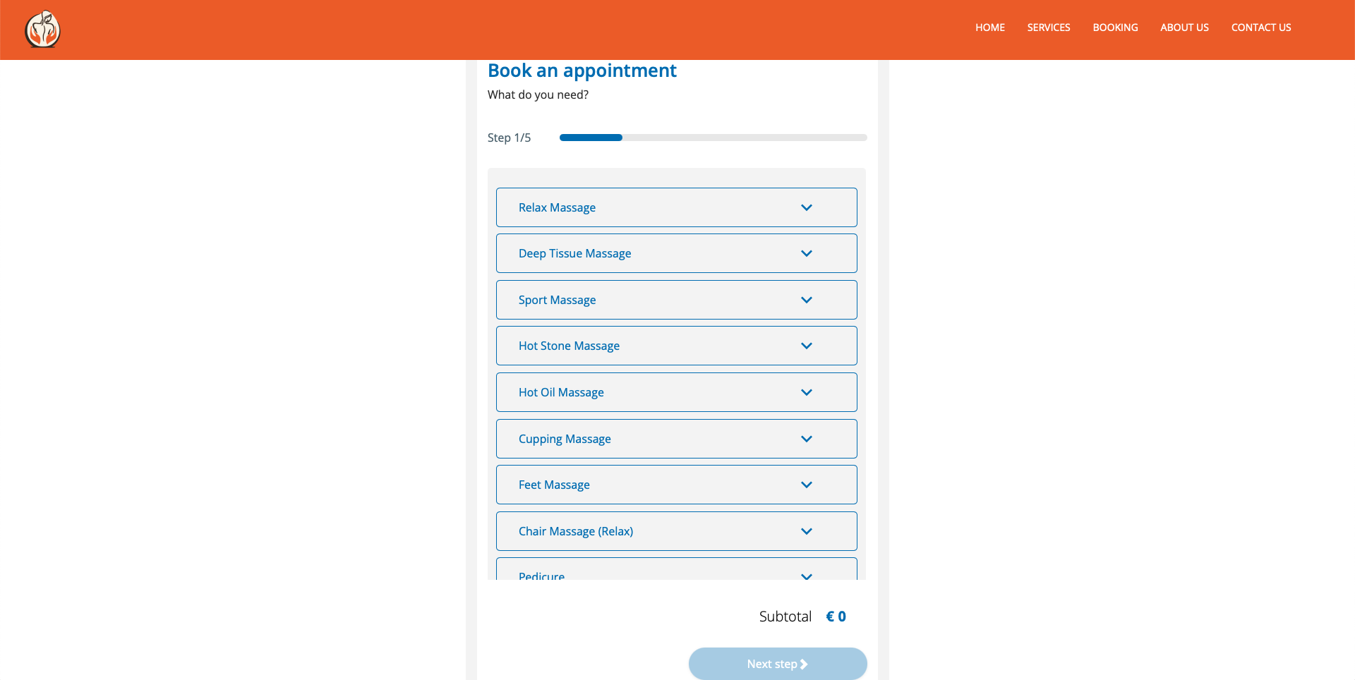The width and height of the screenshot is (1355, 680).
Task: Open the Services menu item
Action: click(x=1048, y=28)
